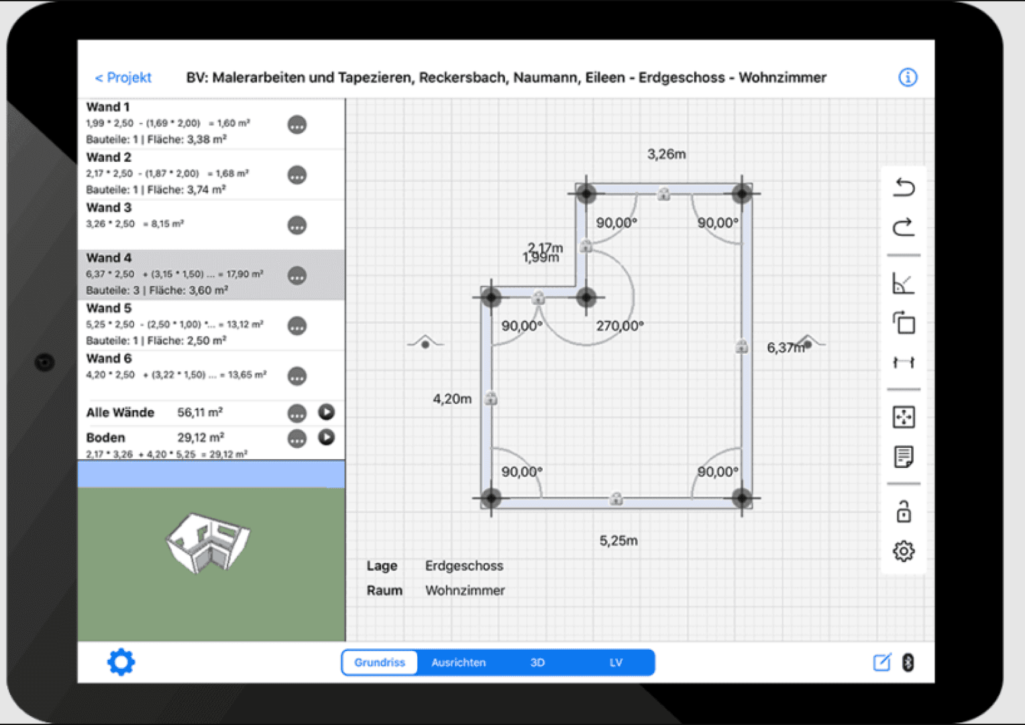This screenshot has height=725, width=1025.
Task: Click the 270,00° angle label
Action: coord(620,326)
